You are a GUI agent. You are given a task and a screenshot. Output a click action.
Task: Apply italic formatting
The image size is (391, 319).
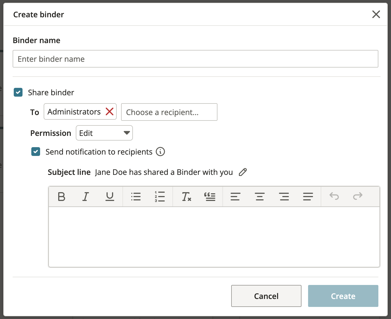86,197
